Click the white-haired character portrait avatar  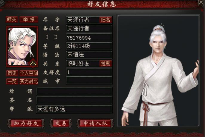22,47
